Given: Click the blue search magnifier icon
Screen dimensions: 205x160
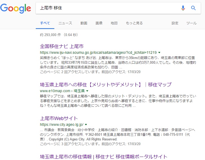Looking at the screenshot, I should (193, 8).
